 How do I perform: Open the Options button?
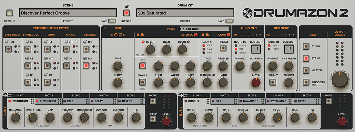(x=9, y=13)
